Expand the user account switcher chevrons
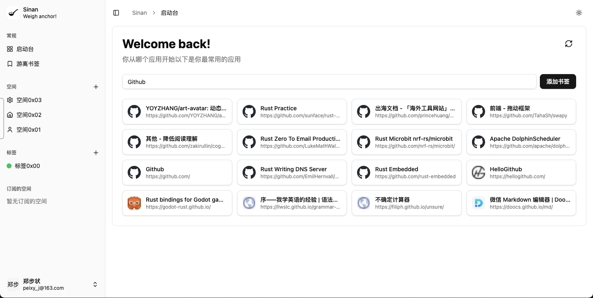Viewport: 593px width, 298px height. (x=95, y=284)
